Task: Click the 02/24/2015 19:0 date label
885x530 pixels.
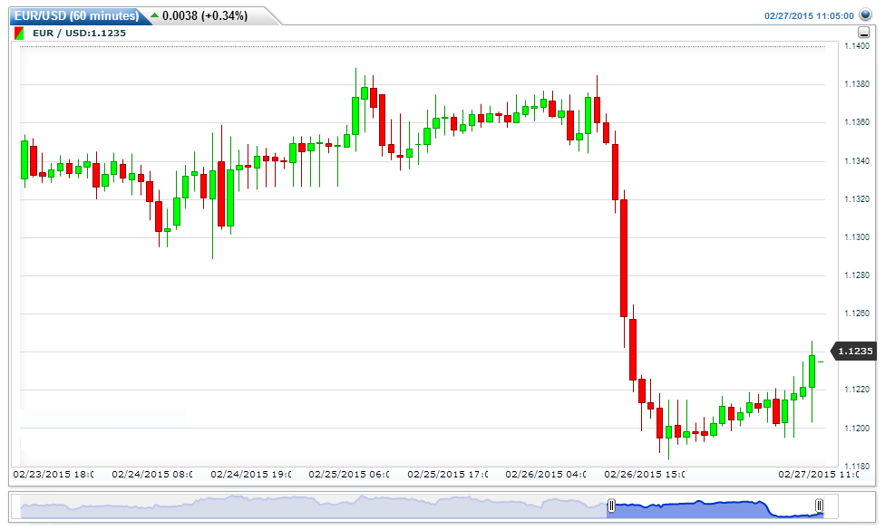Action: (250, 474)
